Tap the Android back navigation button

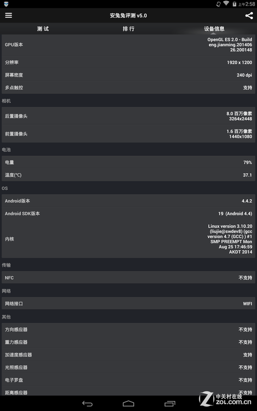coord(87,404)
